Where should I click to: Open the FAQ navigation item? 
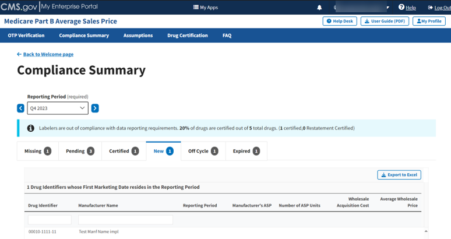(x=227, y=36)
